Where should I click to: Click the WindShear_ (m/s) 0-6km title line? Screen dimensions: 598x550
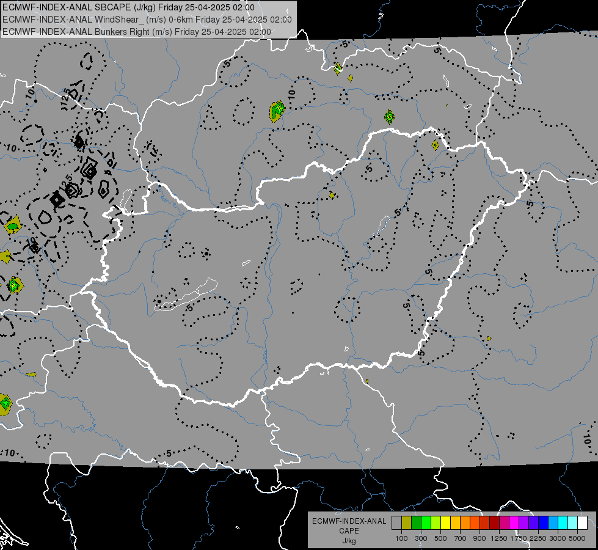pyautogui.click(x=147, y=20)
